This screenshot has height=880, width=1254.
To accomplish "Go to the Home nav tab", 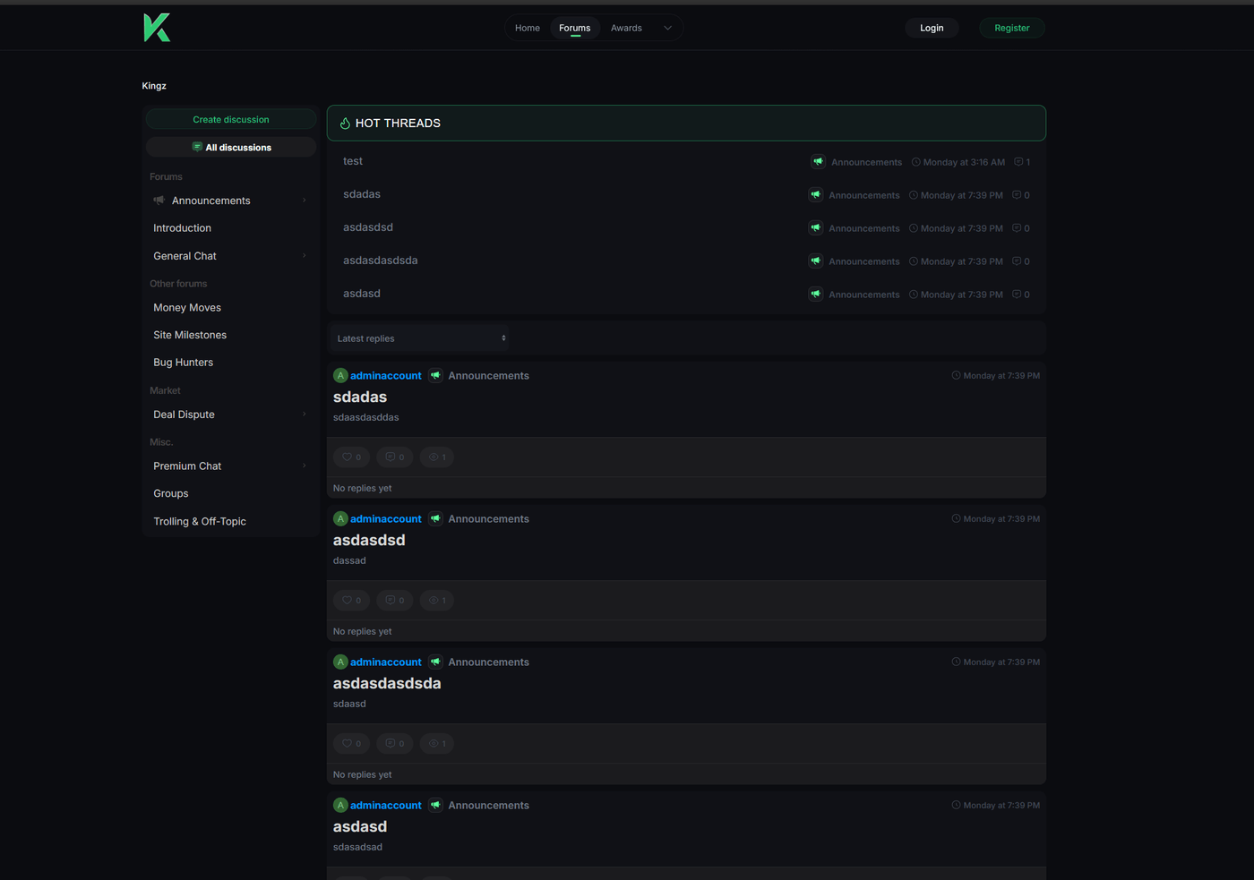I will tap(528, 28).
